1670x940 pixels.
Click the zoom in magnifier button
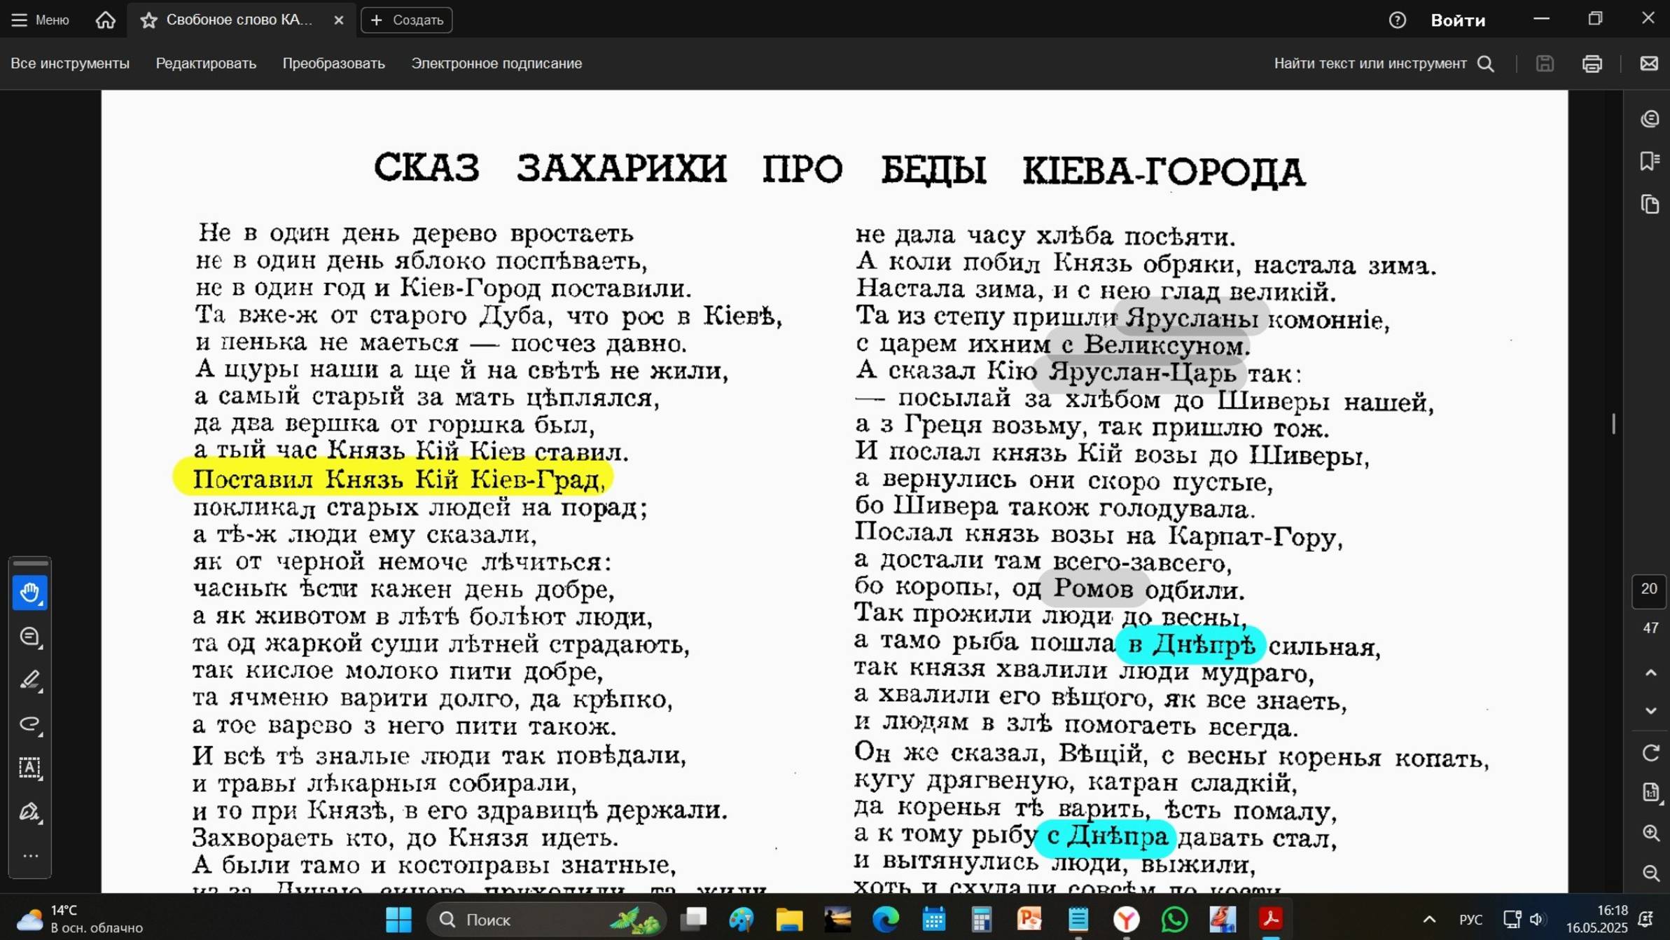pyautogui.click(x=1650, y=833)
